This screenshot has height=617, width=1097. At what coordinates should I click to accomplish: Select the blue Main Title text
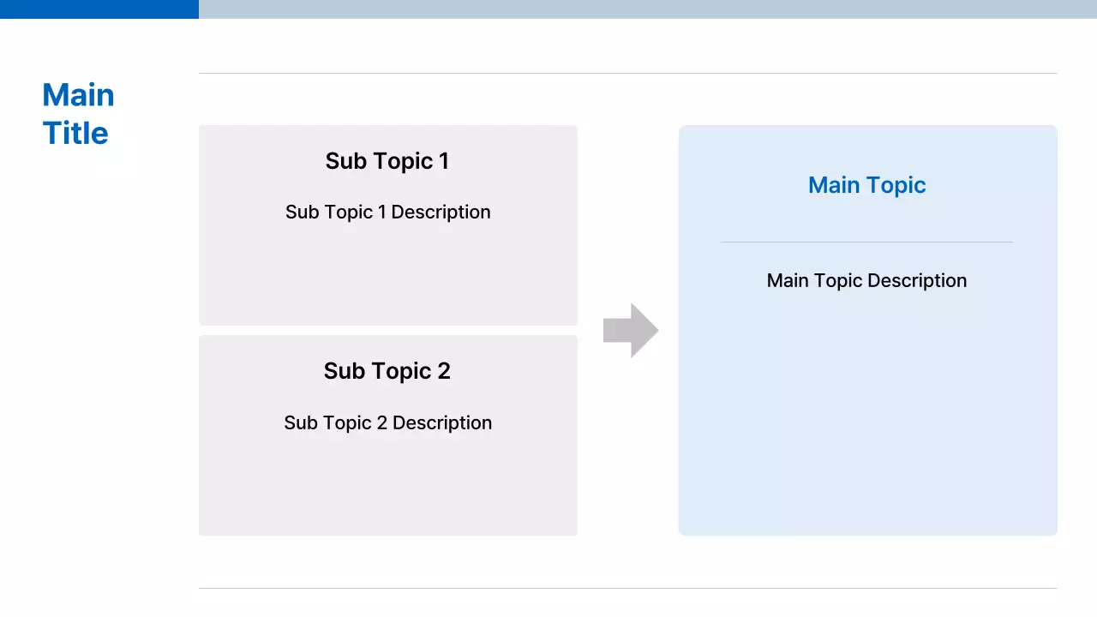(x=77, y=114)
